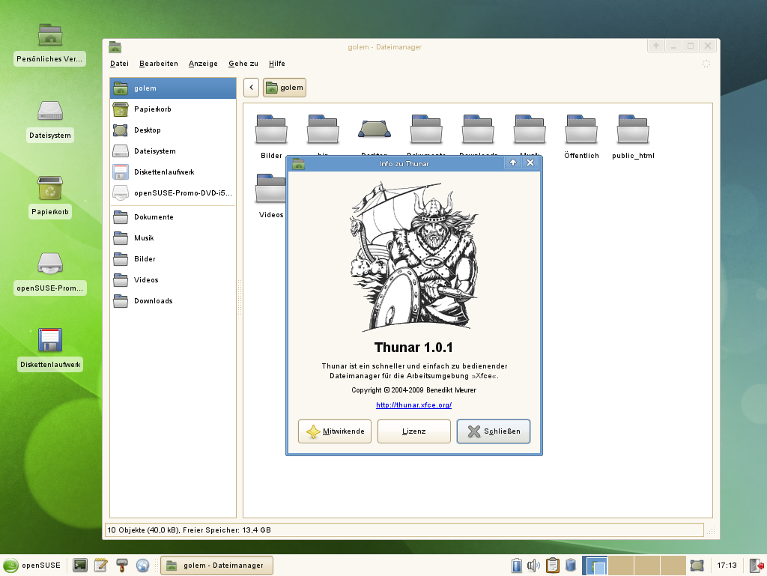Follow the thunar.xfce.org link
The width and height of the screenshot is (767, 576).
coord(413,404)
